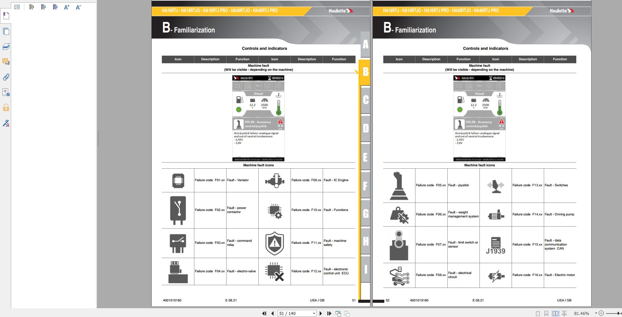Expand the page number dropdown
This screenshot has width=622, height=317.
click(x=314, y=314)
